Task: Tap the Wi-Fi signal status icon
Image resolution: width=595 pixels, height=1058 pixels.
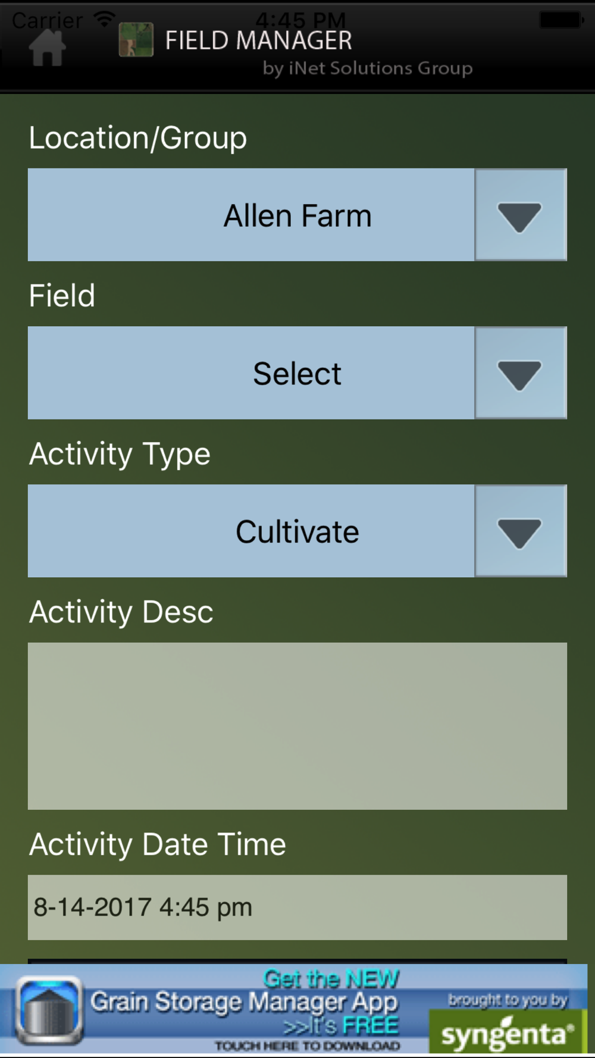Action: pyautogui.click(x=105, y=19)
